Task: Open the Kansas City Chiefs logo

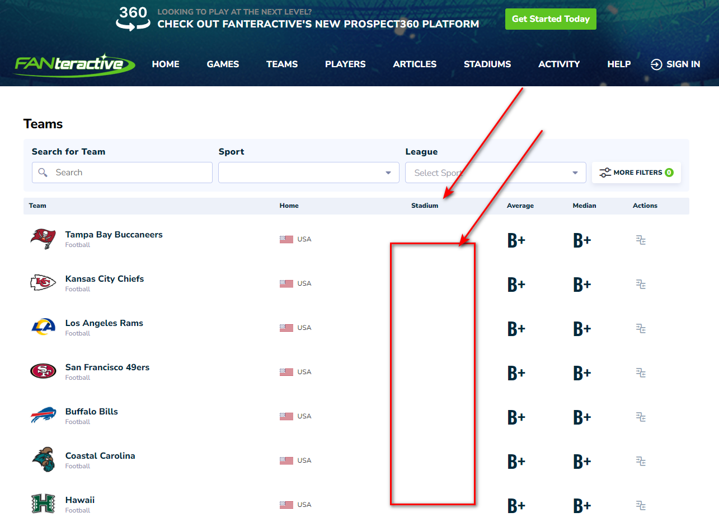Action: pyautogui.click(x=43, y=283)
